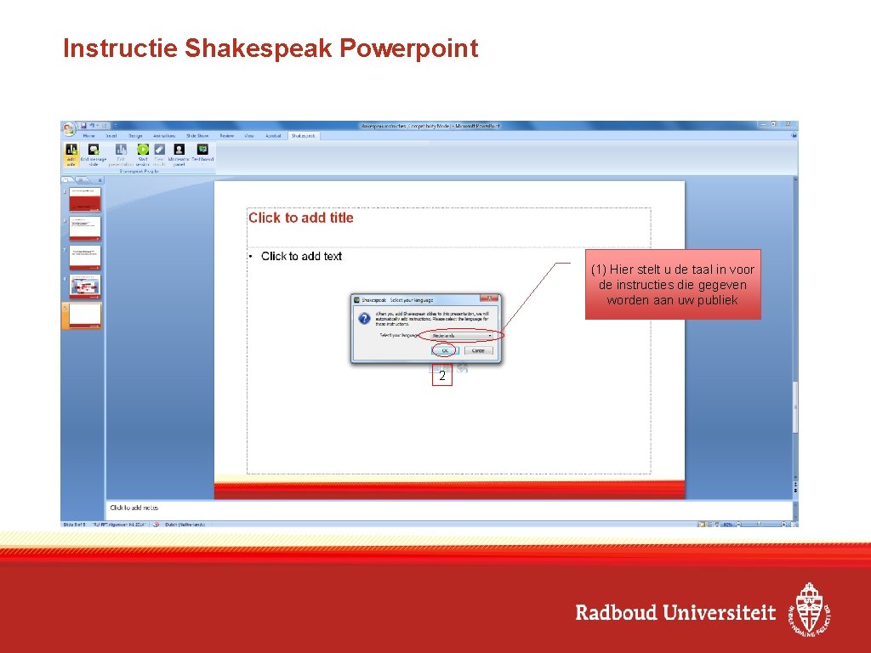Close the slide thumbnail pane
The width and height of the screenshot is (871, 653).
tap(100, 180)
